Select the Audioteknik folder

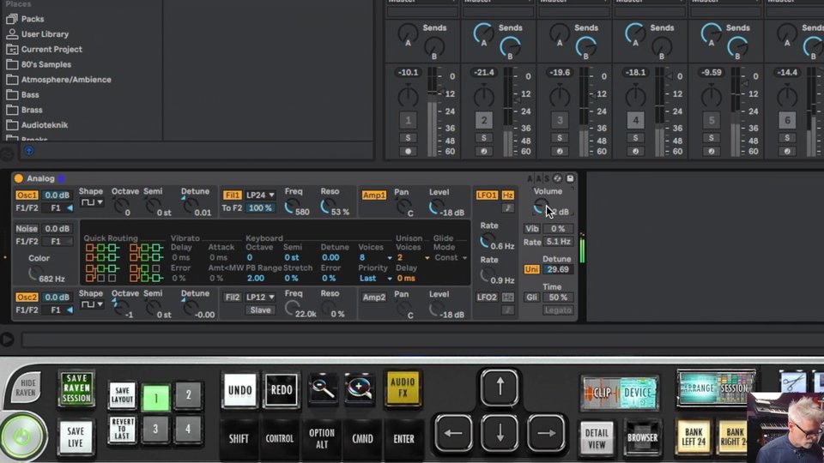pos(37,125)
